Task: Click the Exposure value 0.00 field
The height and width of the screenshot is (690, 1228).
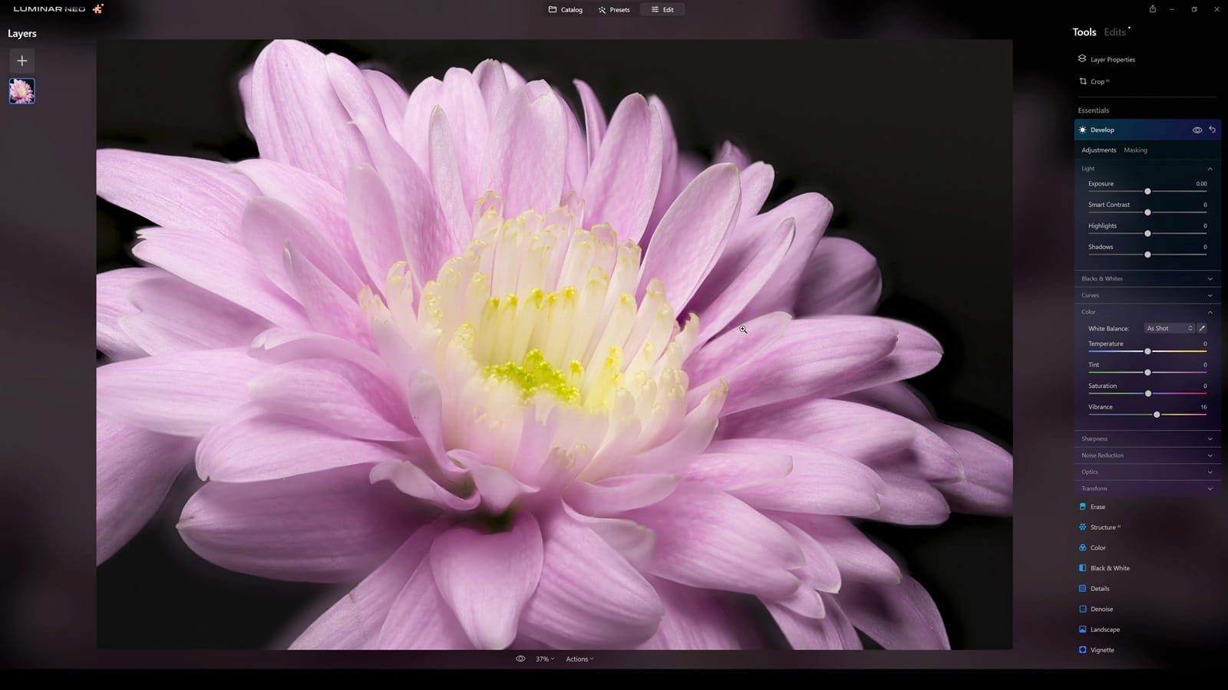Action: click(x=1201, y=184)
